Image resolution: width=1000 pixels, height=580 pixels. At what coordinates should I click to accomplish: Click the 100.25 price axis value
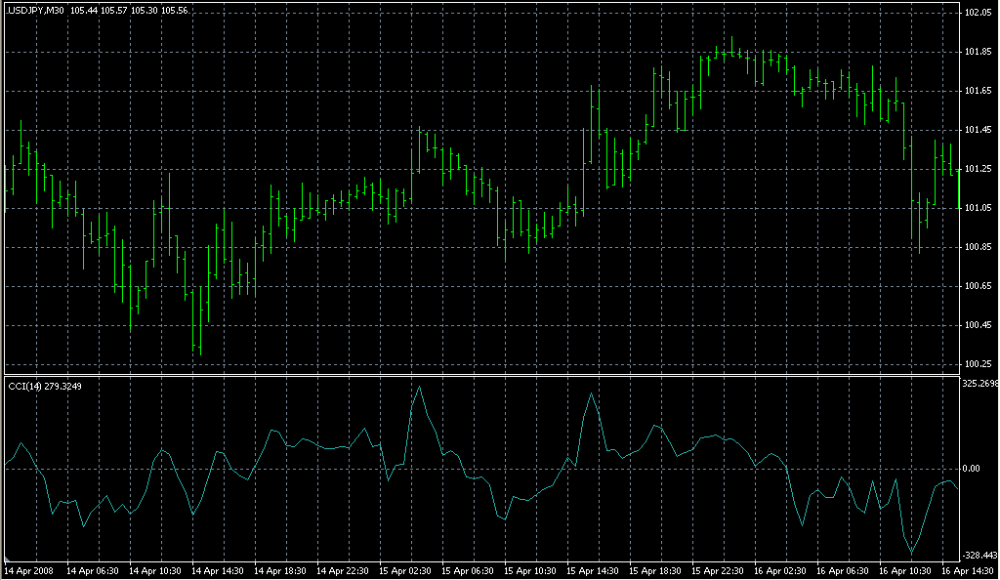click(978, 364)
